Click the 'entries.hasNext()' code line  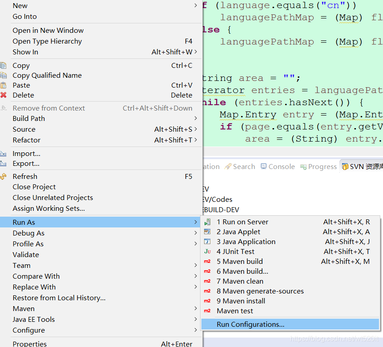tap(283, 102)
